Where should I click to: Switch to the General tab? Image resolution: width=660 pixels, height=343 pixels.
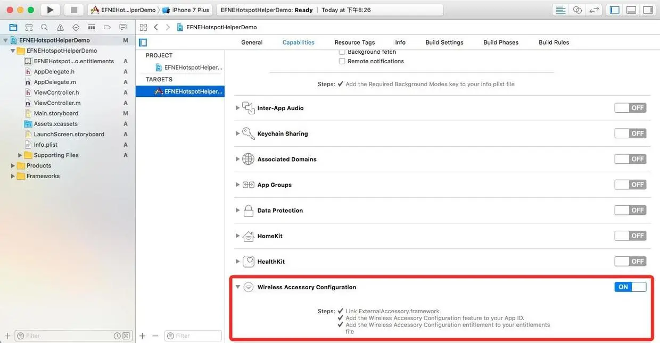(252, 43)
